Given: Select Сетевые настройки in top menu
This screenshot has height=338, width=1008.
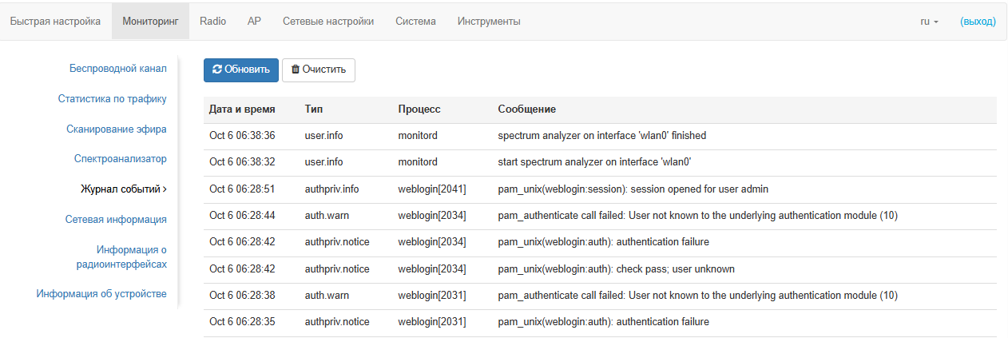Looking at the screenshot, I should click(328, 22).
